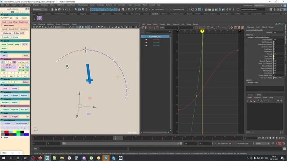Viewport: 287px width, 161px height.
Task: Undo the last action icon
Action: (x=63, y=9)
